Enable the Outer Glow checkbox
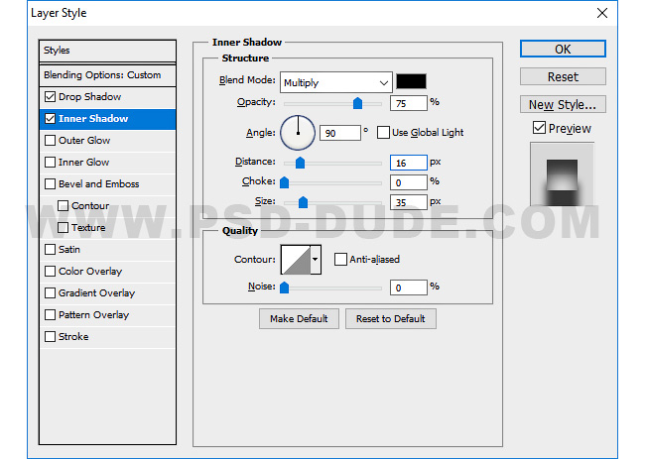Viewport: 645px width, 459px height. [x=51, y=141]
